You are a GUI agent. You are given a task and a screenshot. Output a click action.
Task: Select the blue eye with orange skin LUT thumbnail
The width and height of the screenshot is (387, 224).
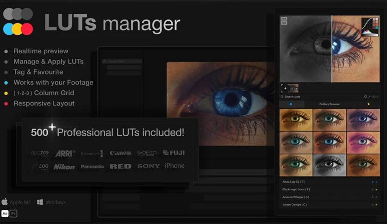point(330,143)
